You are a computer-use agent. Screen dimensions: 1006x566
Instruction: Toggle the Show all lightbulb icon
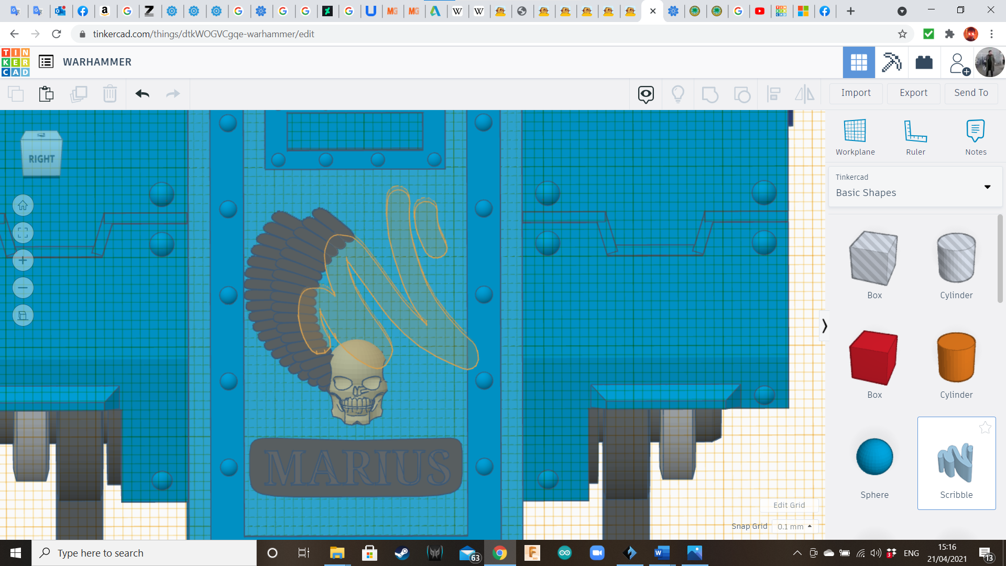point(678,94)
